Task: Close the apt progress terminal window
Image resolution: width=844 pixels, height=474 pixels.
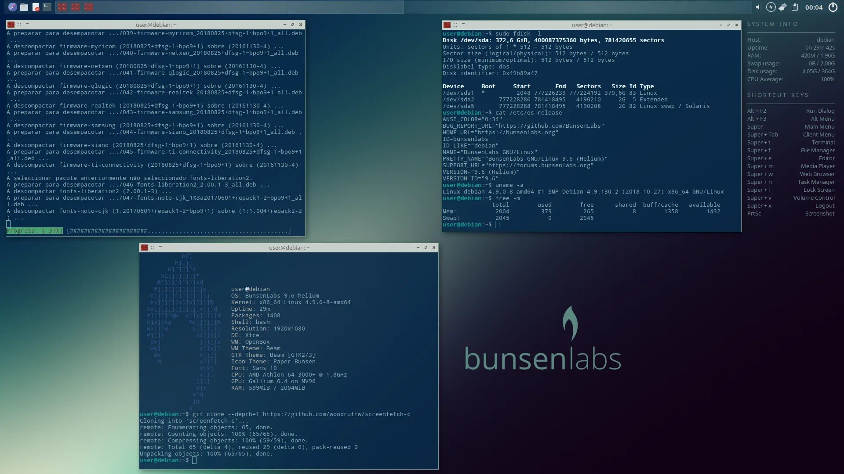Action: pos(301,25)
